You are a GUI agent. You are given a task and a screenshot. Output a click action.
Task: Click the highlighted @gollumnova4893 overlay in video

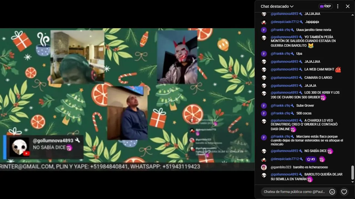point(53,140)
